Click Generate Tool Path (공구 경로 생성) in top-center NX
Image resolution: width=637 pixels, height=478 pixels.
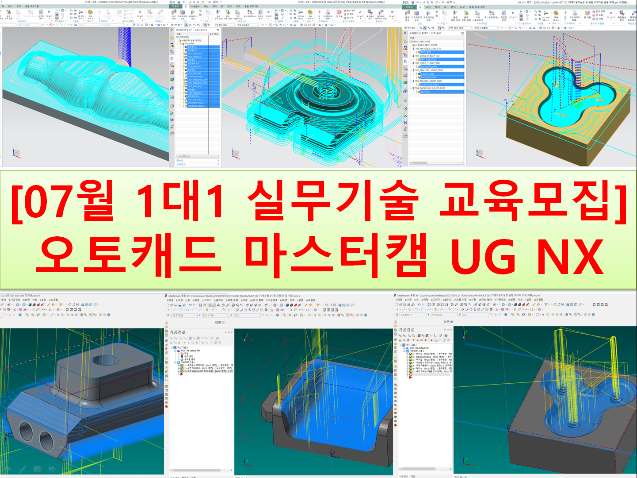pyautogui.click(x=219, y=15)
